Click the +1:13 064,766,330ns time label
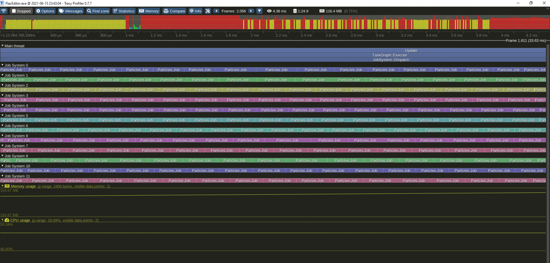 coord(18,35)
